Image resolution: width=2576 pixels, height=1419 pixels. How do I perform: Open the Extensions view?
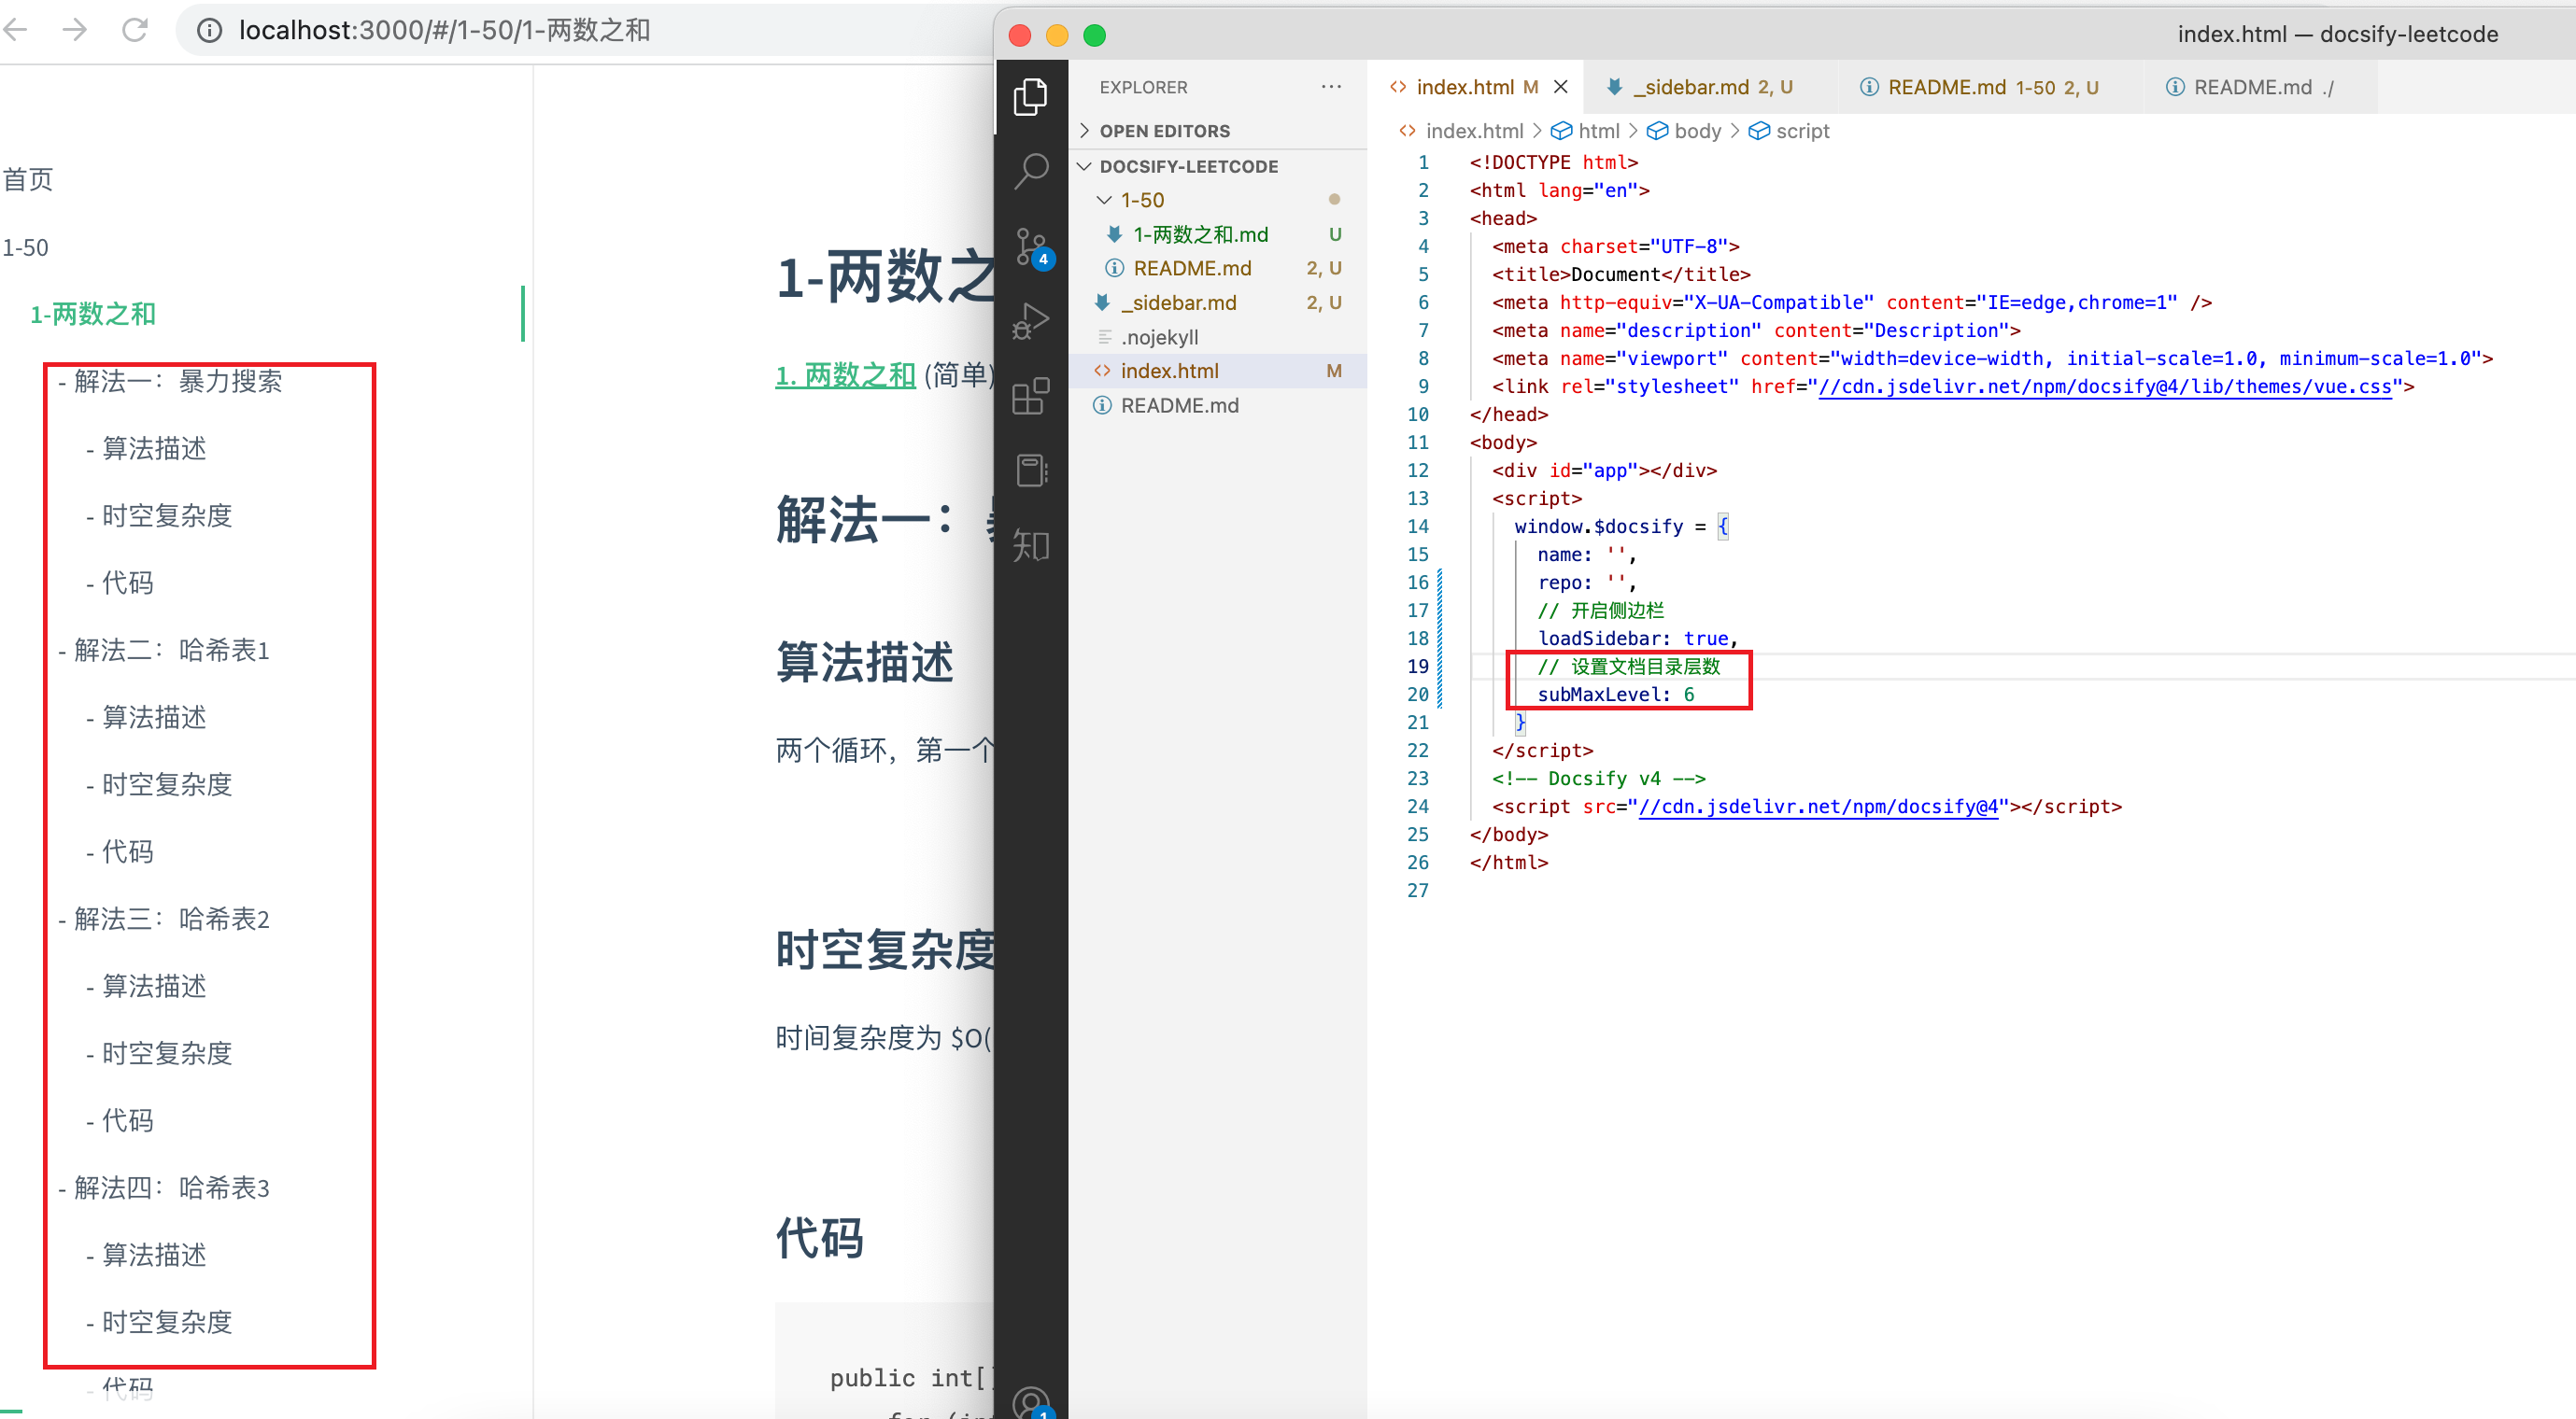tap(1030, 397)
